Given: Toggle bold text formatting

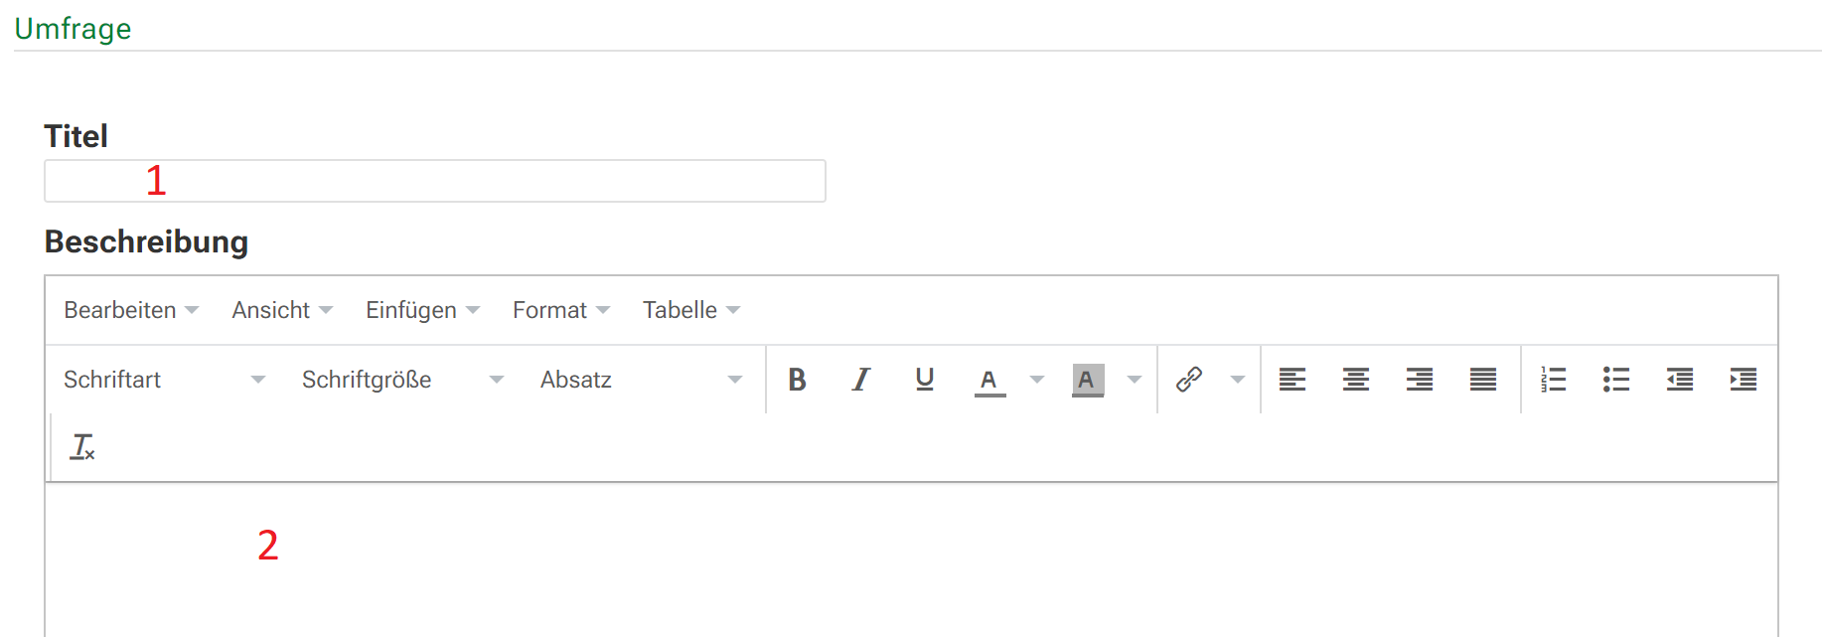Looking at the screenshot, I should 797,380.
